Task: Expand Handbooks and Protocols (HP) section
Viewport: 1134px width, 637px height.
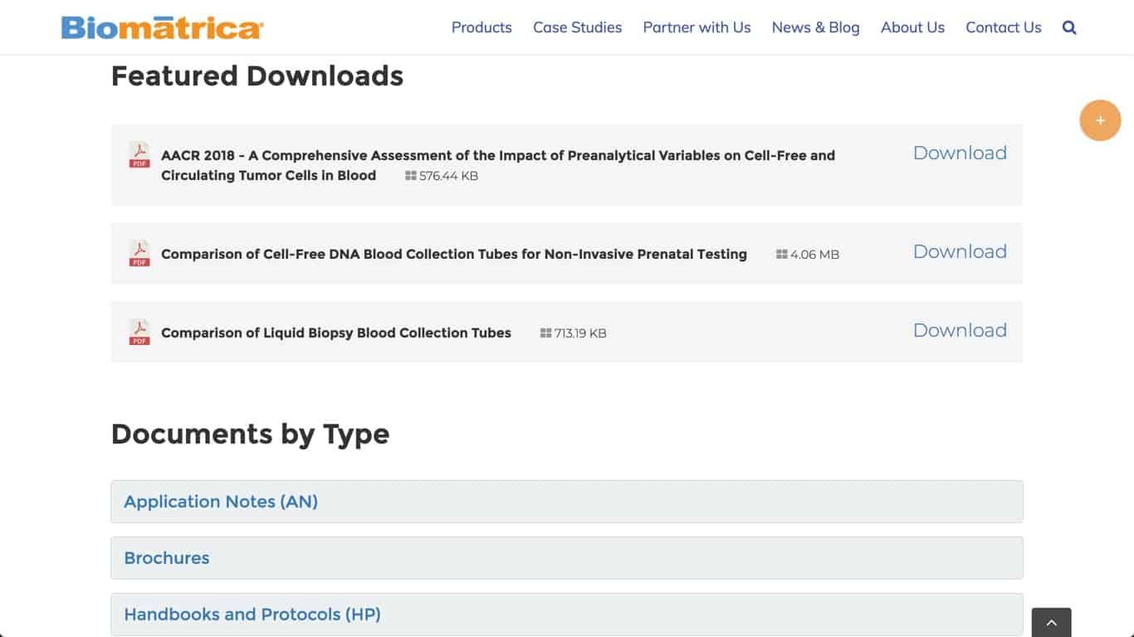Action: point(567,615)
